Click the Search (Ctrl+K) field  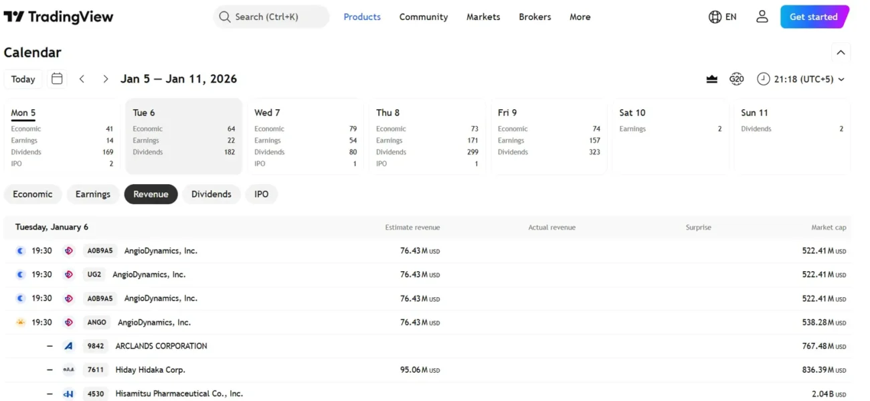[x=271, y=17]
